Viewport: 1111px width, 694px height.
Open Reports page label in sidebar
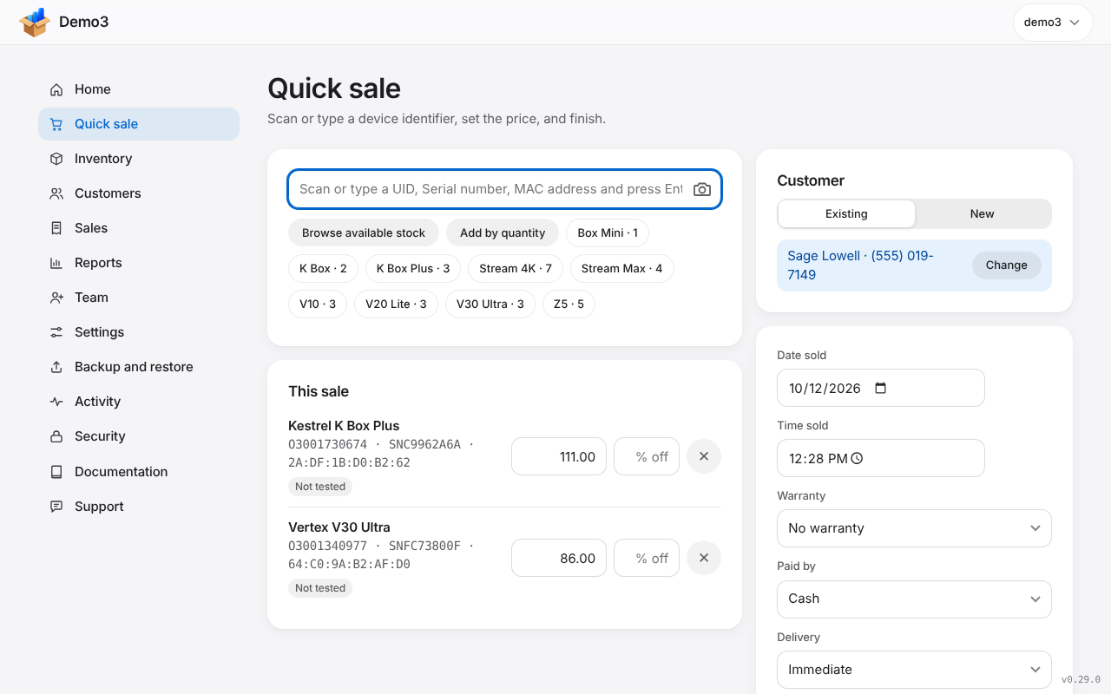(98, 263)
